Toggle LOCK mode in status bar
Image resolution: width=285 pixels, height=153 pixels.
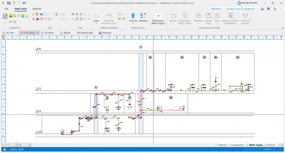(x=253, y=149)
